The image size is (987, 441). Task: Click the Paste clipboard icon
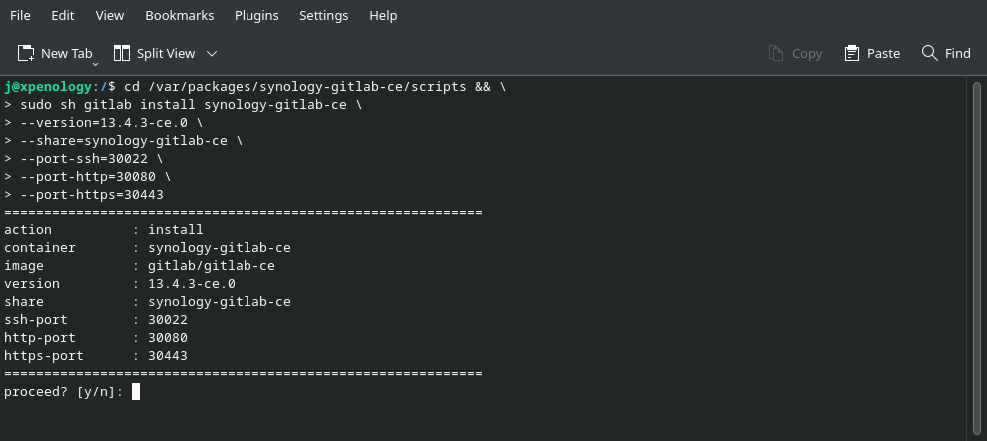pos(852,54)
